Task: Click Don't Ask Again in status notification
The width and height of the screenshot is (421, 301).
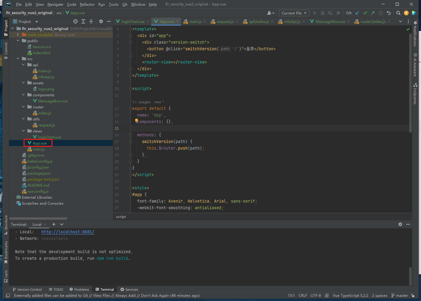Action: tap(155, 296)
